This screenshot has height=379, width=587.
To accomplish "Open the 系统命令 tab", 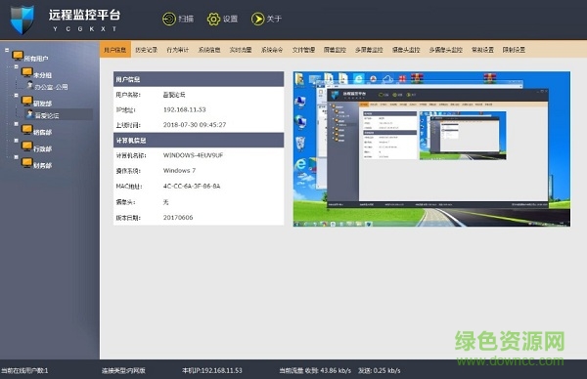I will 272,50.
